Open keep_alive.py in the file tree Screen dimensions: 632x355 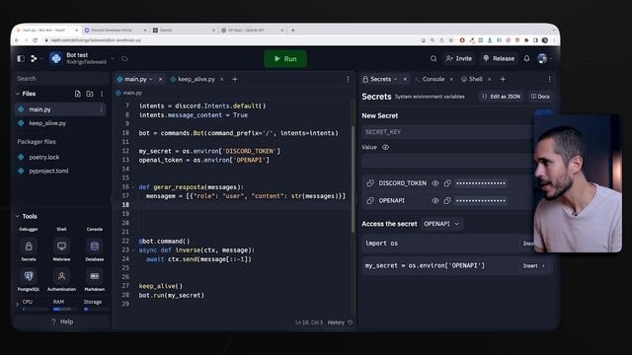coord(47,123)
